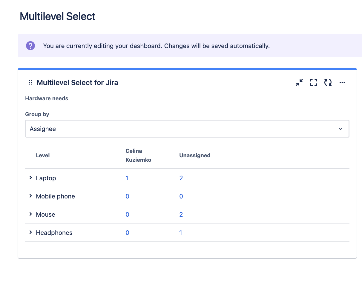Image resolution: width=362 pixels, height=302 pixels.
Task: Collapse the Multilevel Select gadget
Action: tap(299, 82)
